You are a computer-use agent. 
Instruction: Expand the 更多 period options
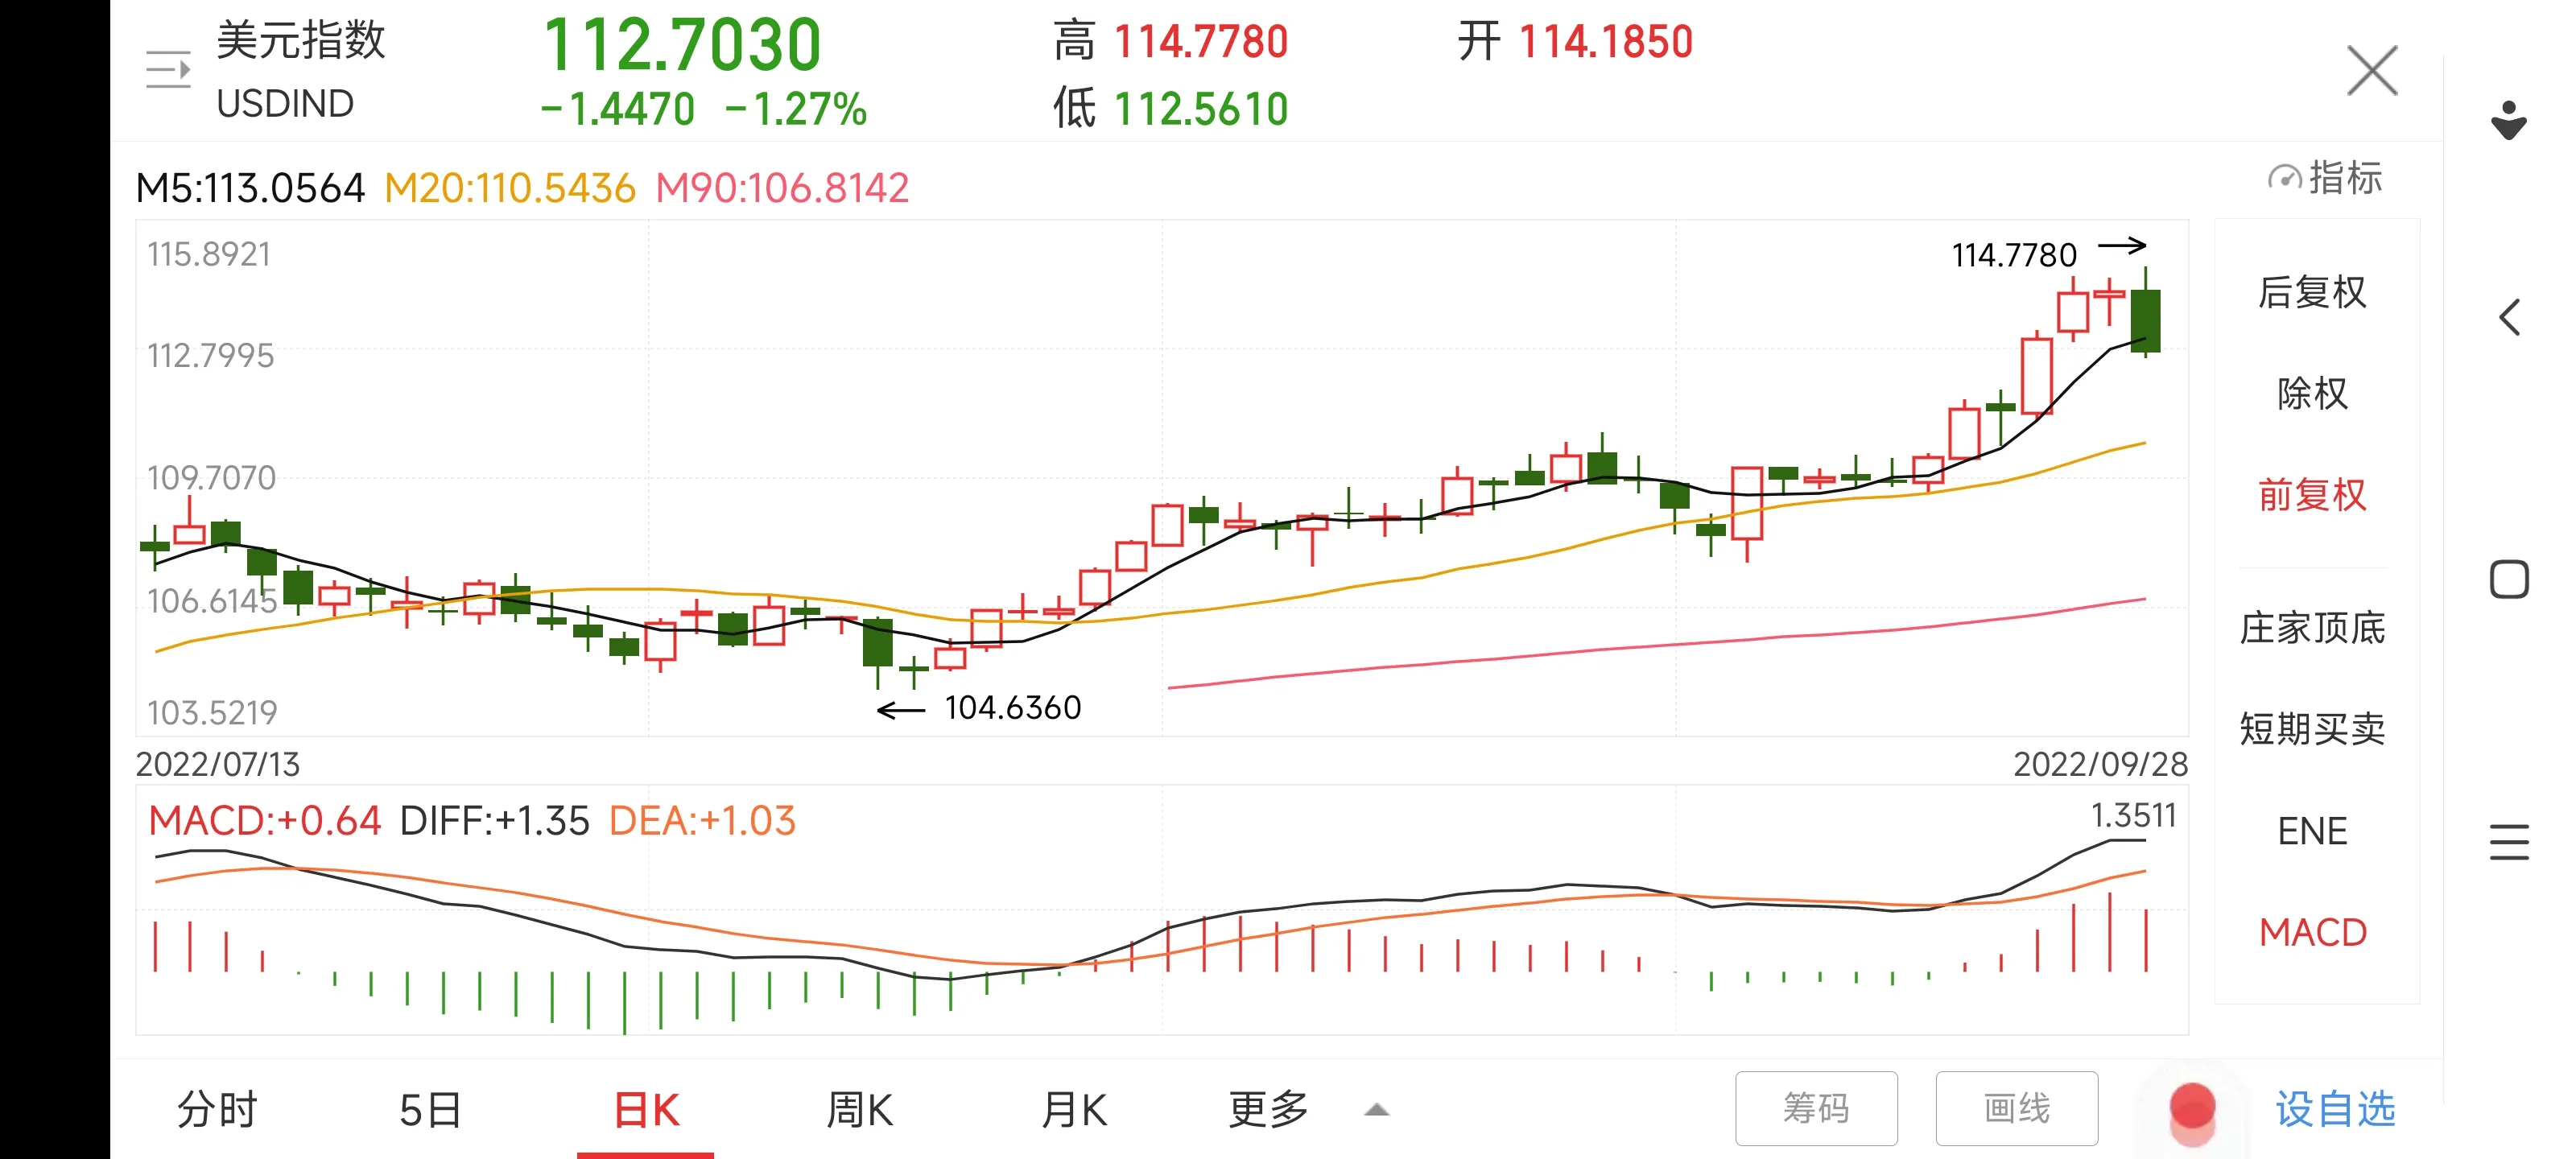1268,1109
